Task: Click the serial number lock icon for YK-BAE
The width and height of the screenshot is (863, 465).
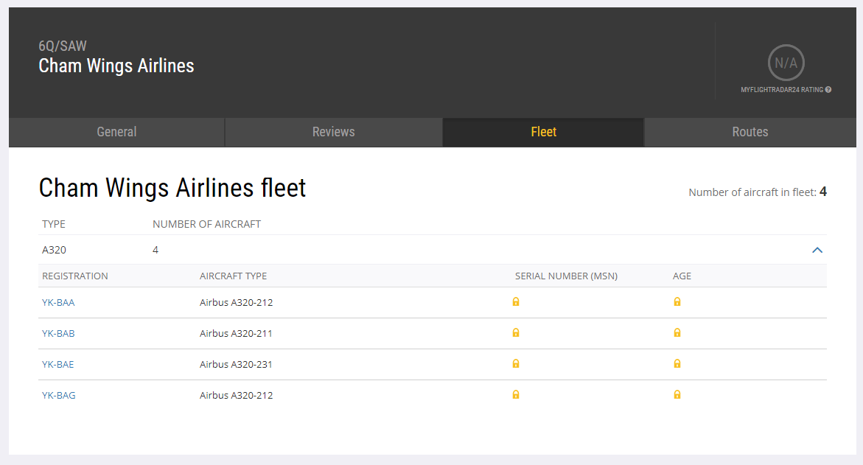Action: coord(516,363)
